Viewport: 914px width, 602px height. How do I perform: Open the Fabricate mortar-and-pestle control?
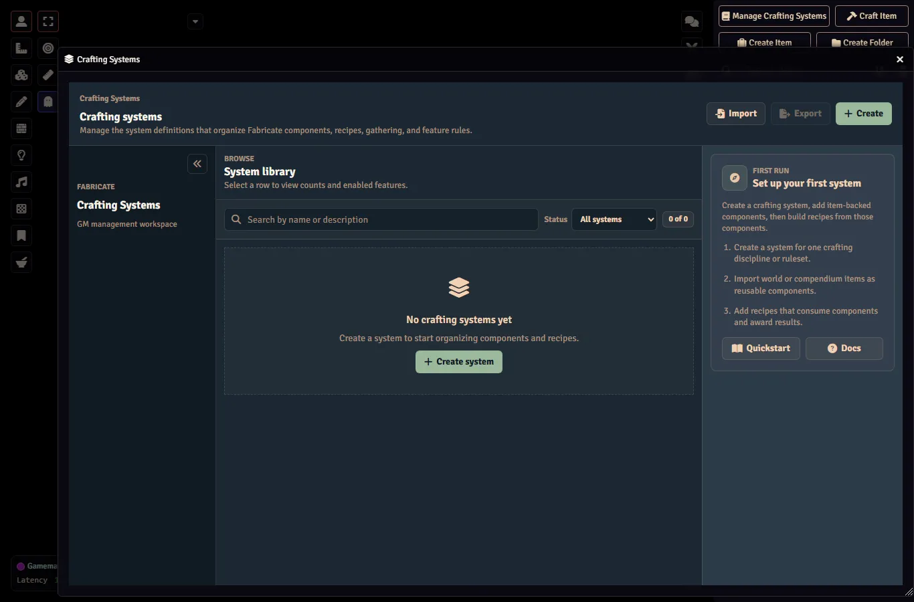[21, 262]
